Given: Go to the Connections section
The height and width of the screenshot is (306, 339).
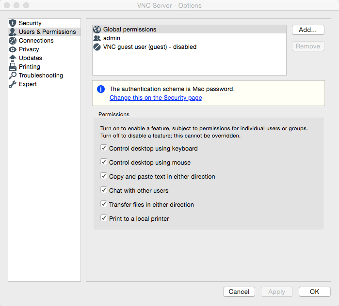Looking at the screenshot, I should [x=44, y=41].
